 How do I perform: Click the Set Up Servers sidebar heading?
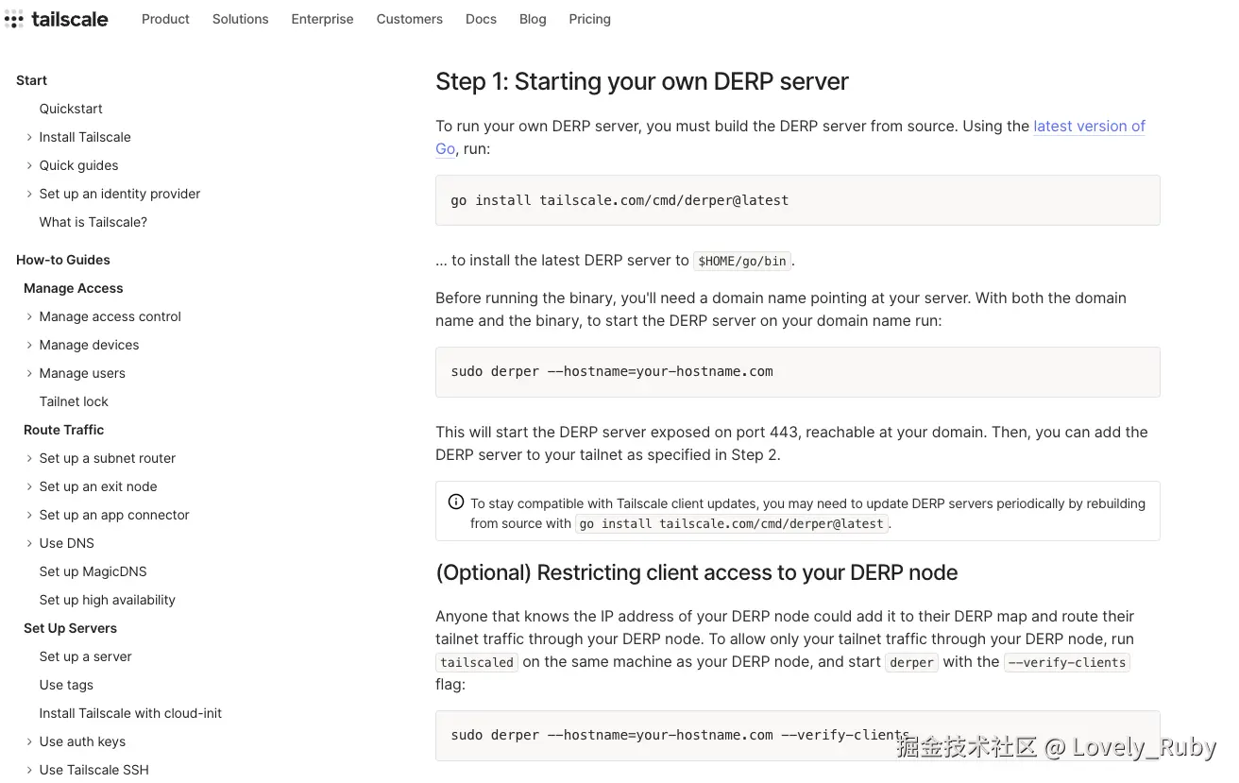pos(71,628)
